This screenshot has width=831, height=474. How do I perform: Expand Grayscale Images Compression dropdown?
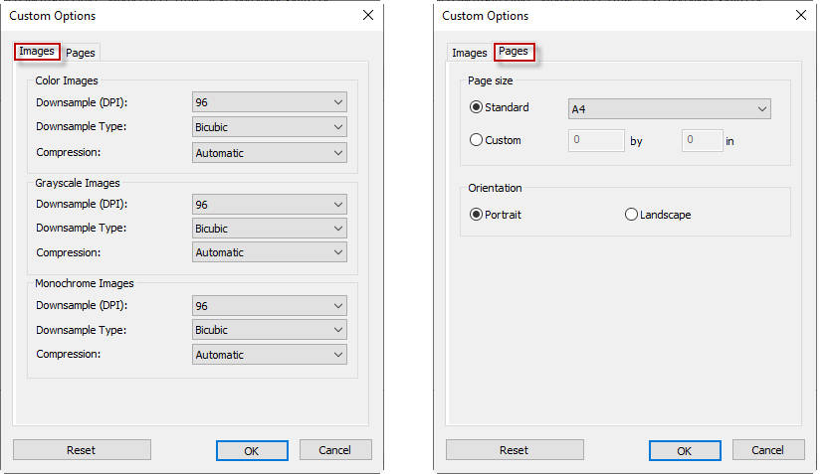point(269,252)
